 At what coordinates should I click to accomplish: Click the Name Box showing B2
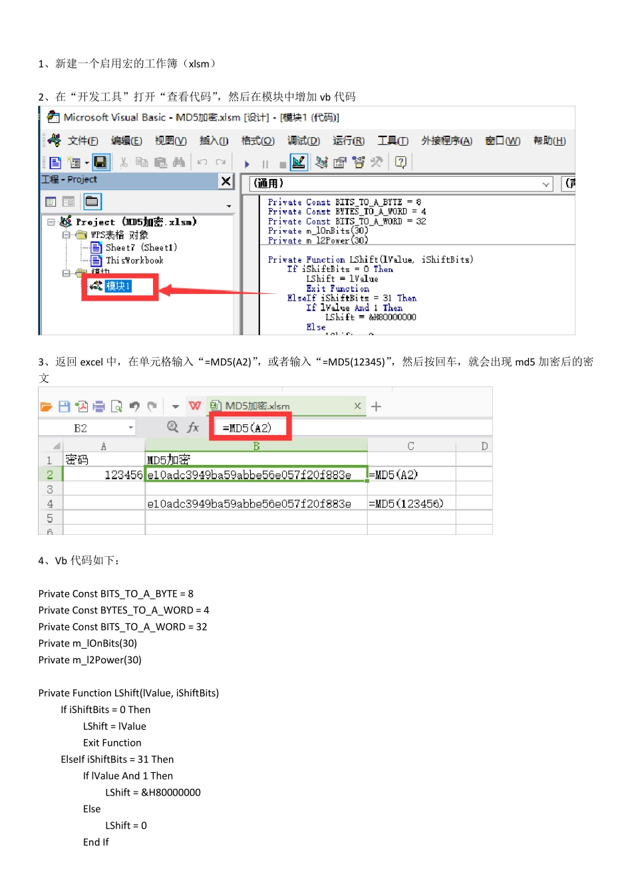click(x=80, y=428)
